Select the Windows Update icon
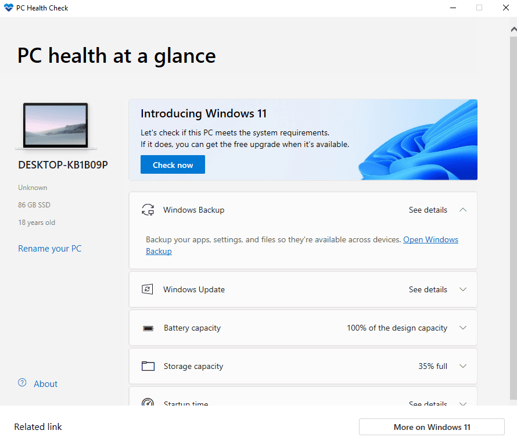Image resolution: width=517 pixels, height=441 pixels. point(148,289)
